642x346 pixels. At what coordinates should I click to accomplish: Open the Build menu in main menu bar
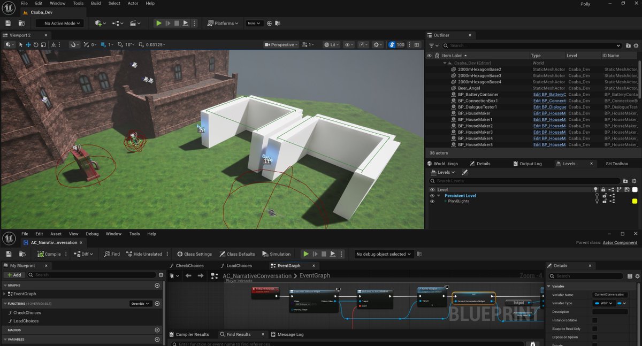[96, 3]
